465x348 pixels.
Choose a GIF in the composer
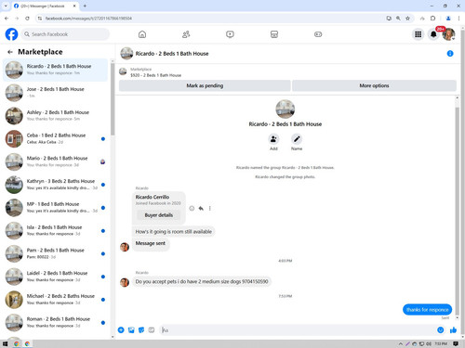(152, 330)
